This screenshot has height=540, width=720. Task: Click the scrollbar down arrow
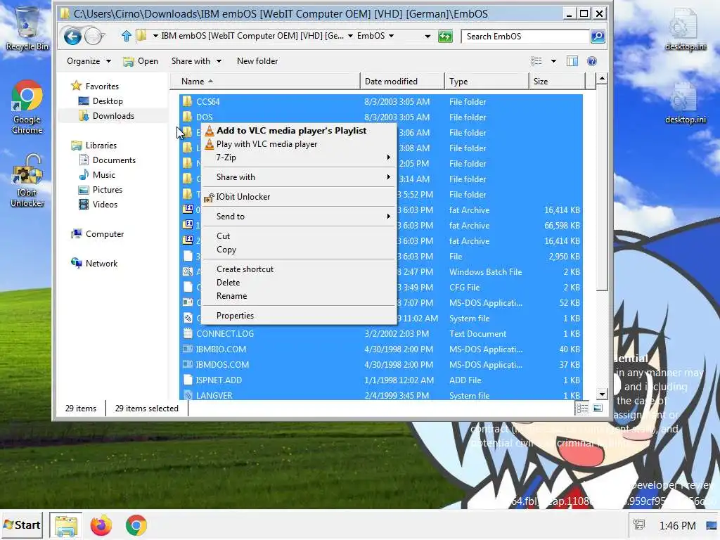602,394
